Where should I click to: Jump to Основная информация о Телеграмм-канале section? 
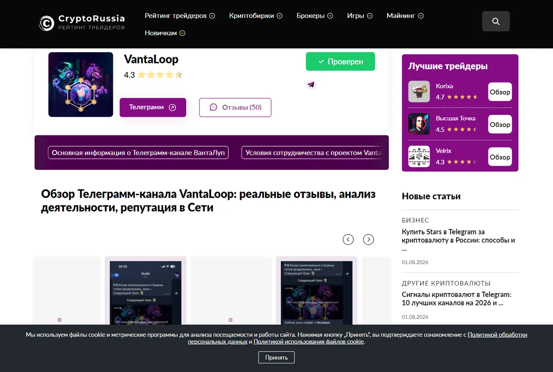pyautogui.click(x=138, y=153)
